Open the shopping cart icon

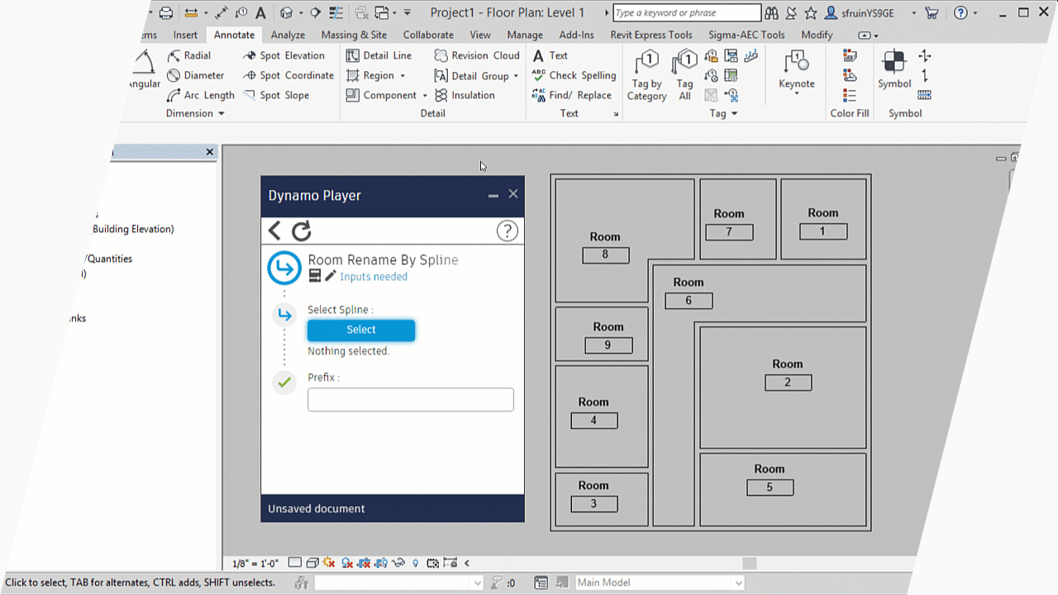point(932,12)
